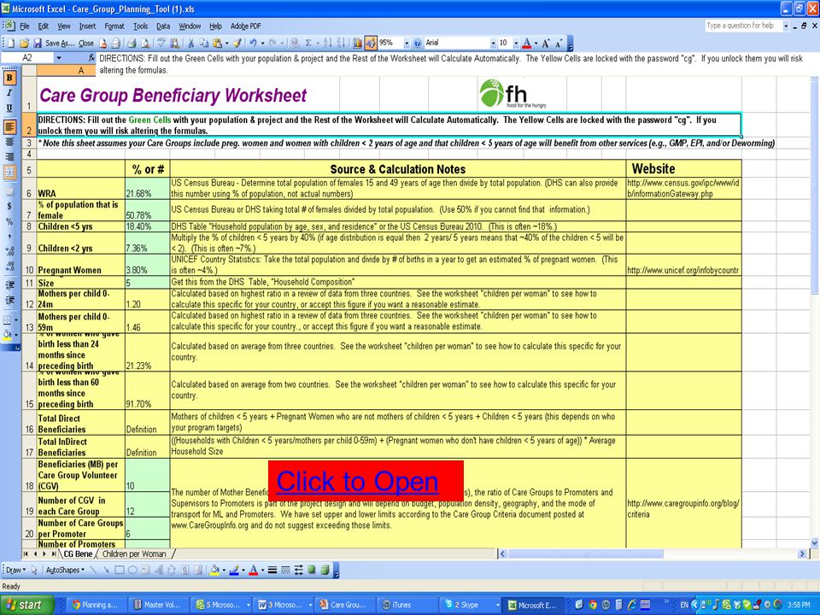Click the Windows start button
The height and width of the screenshot is (615, 820).
pos(26,605)
